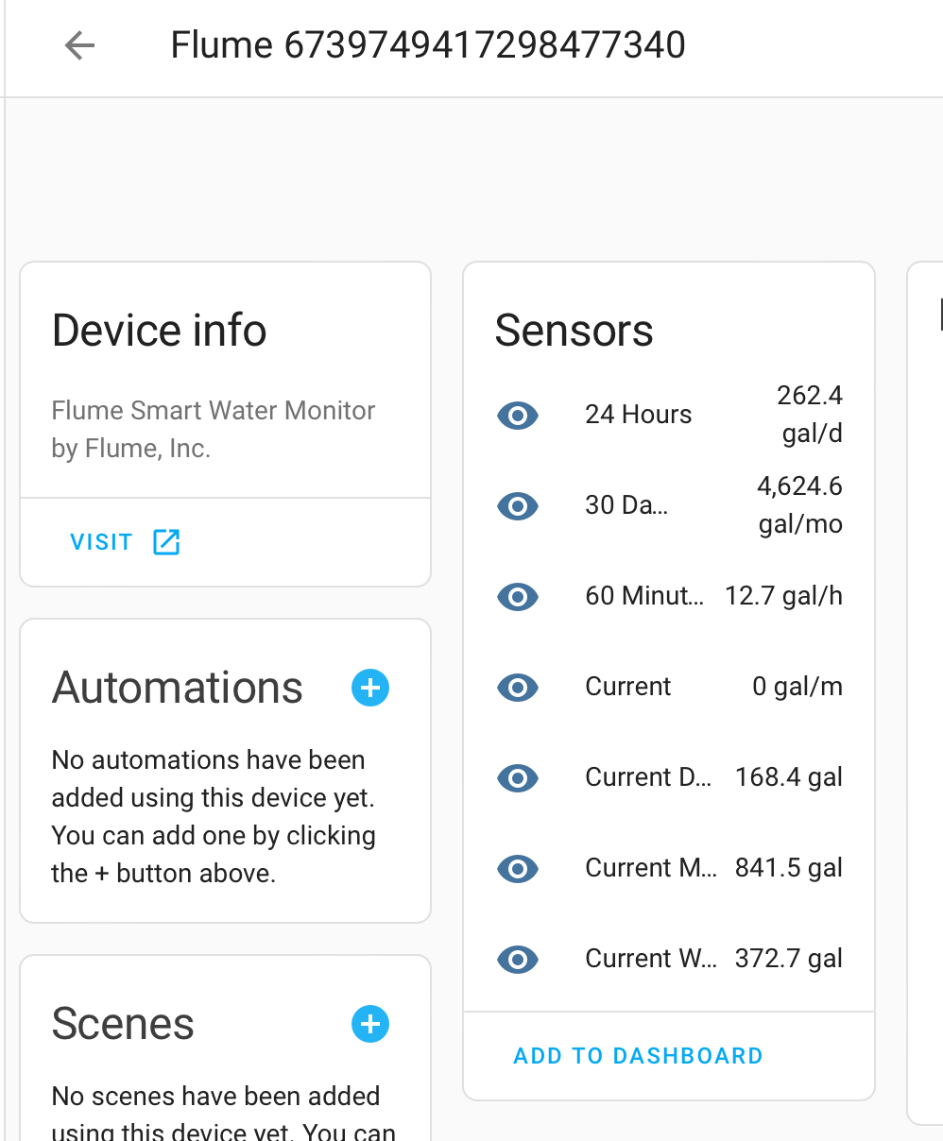Click the plus icon to add a scene

pos(370,1024)
